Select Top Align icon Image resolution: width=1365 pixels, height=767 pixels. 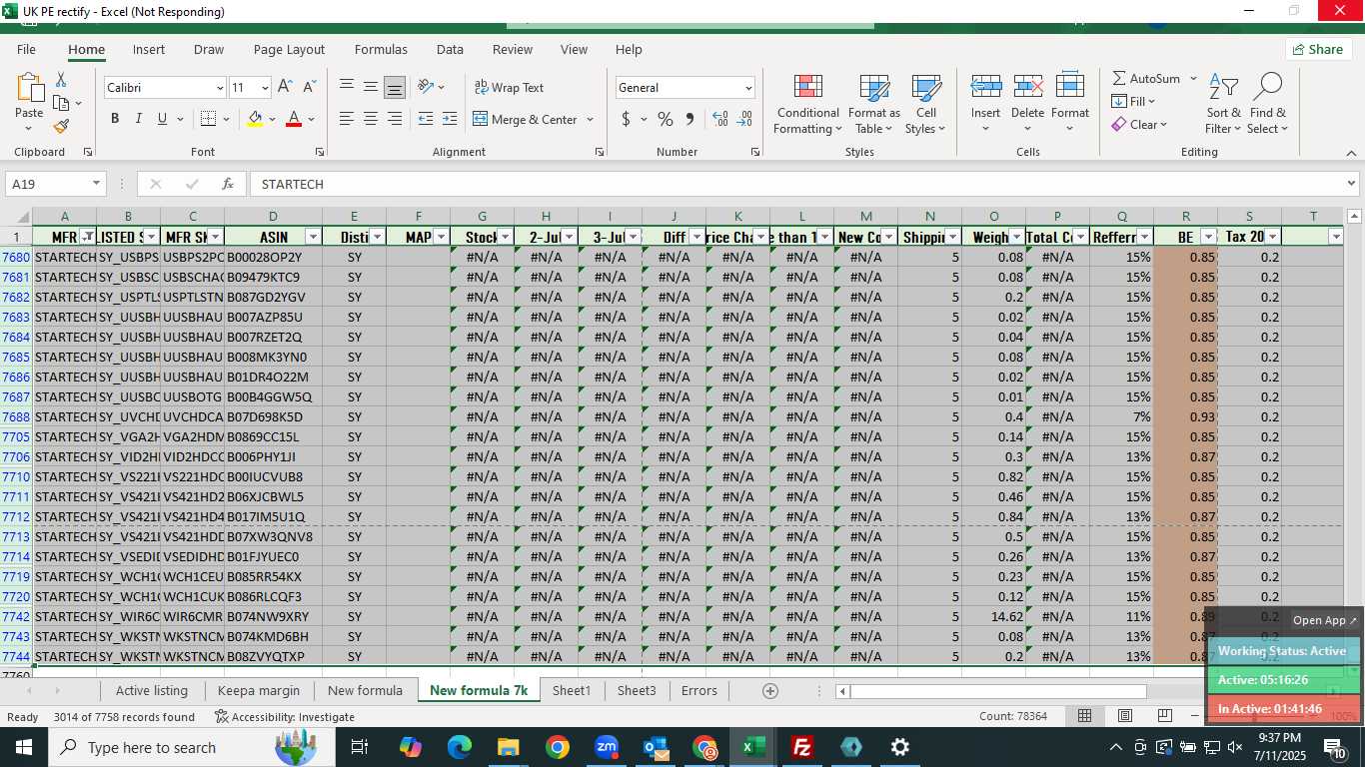coord(347,87)
